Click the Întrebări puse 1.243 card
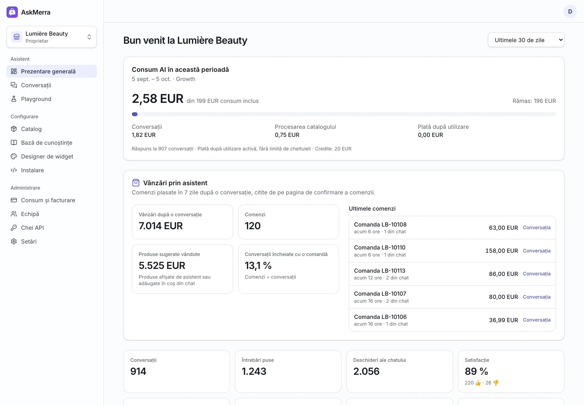 tap(288, 371)
